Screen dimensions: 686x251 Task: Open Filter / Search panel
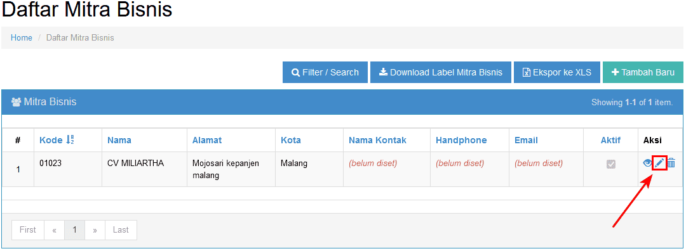click(x=325, y=72)
